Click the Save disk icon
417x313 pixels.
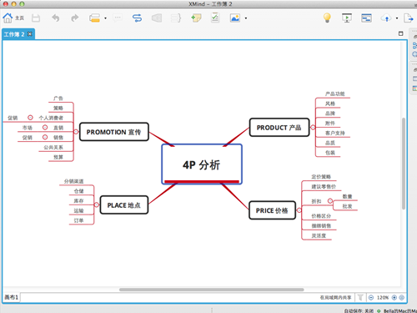[36, 18]
